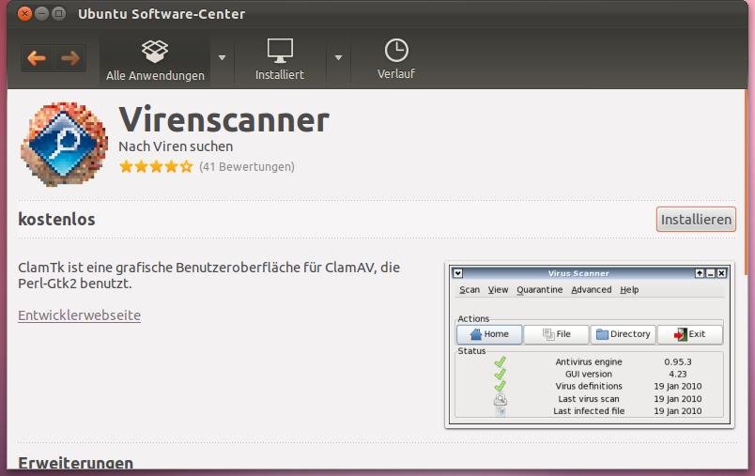Click the 'kostenlos' price label
The image size is (755, 476).
click(57, 220)
